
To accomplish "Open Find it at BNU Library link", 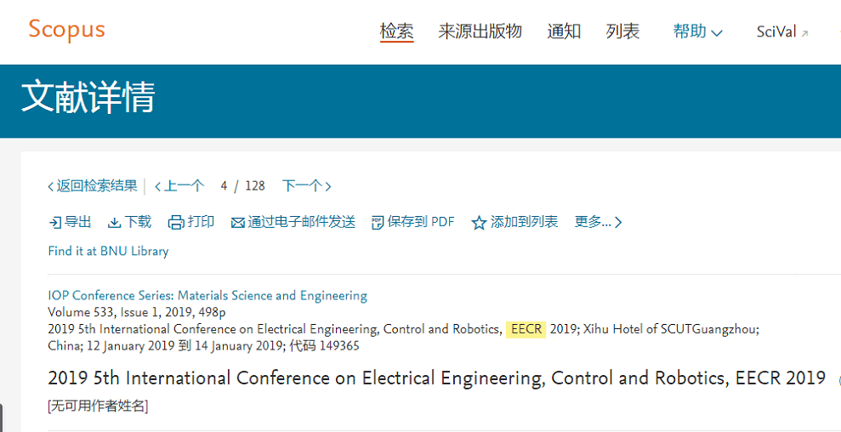I will point(108,251).
